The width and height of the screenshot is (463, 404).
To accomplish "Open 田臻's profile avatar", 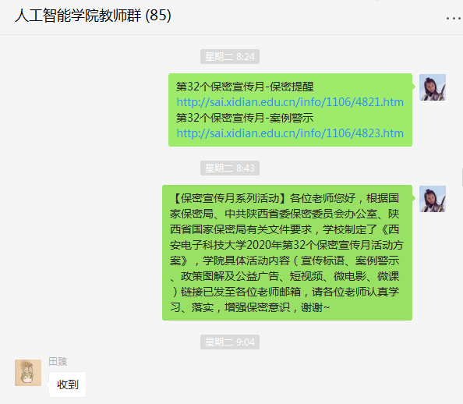I will [x=28, y=373].
